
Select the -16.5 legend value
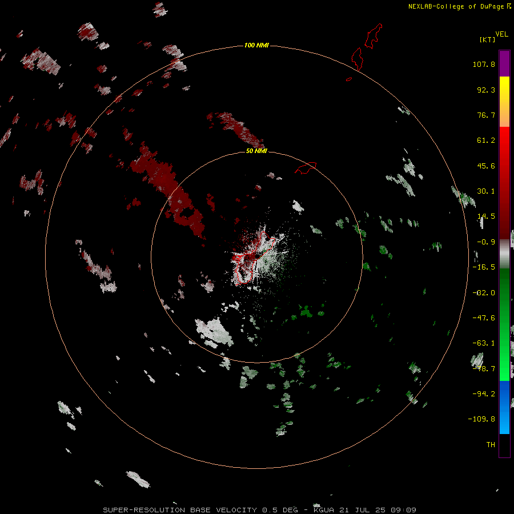pos(484,267)
